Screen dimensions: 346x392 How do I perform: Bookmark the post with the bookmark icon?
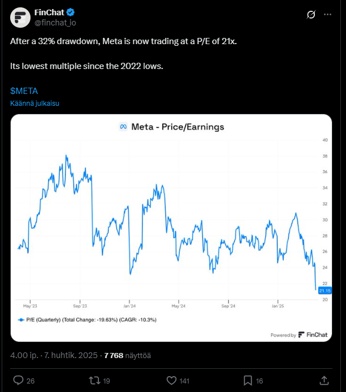tap(248, 380)
